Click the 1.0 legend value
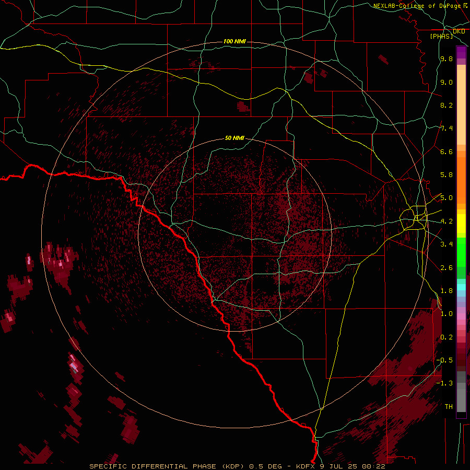Viewport: 470px width, 470px height. 446,314
